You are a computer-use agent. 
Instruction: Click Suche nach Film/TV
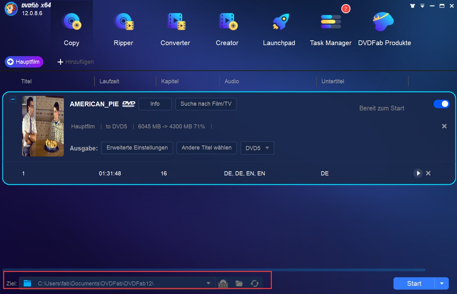coord(206,104)
